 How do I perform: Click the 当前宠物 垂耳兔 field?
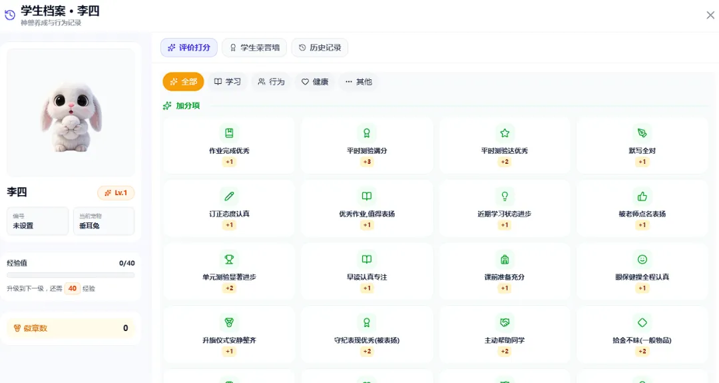tap(104, 221)
